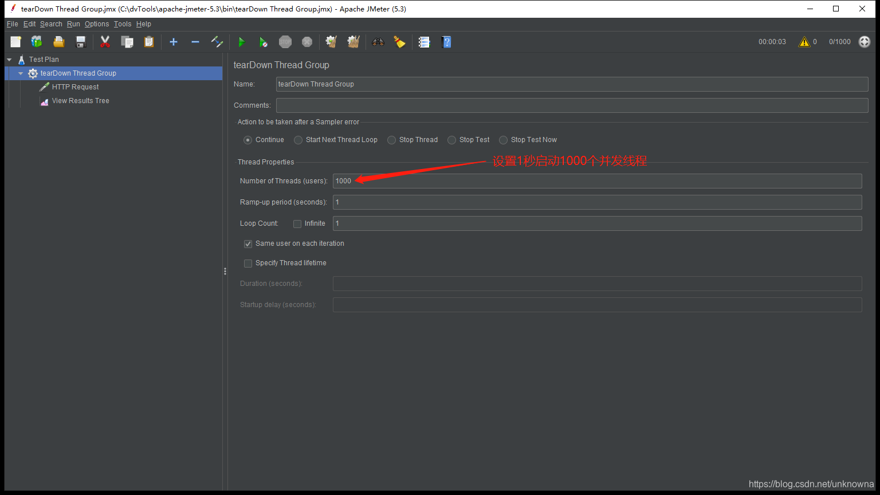Click the Clear results broom icon
Image resolution: width=880 pixels, height=495 pixels.
click(x=331, y=42)
